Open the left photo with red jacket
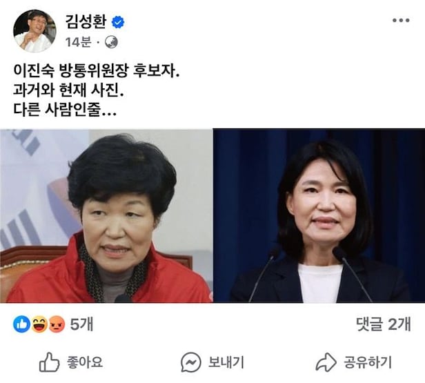Viewport: 425px width, 383px height. [106, 215]
